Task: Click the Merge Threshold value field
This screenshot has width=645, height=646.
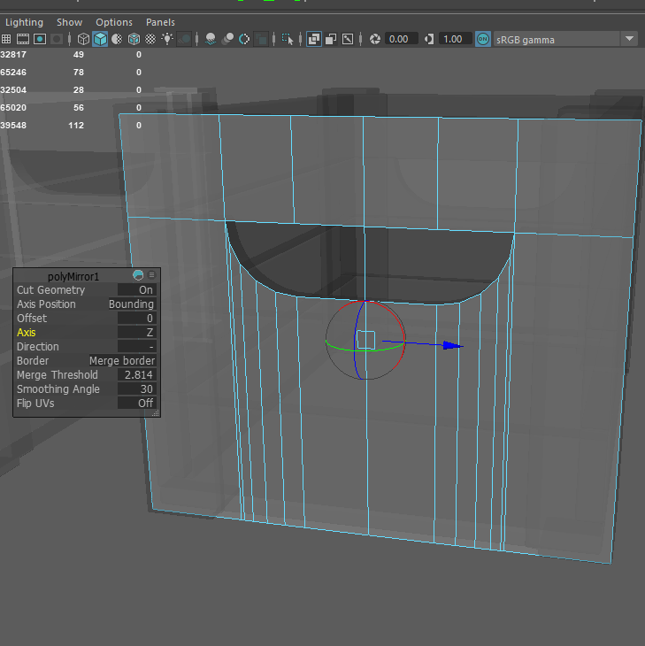Action: pos(138,375)
